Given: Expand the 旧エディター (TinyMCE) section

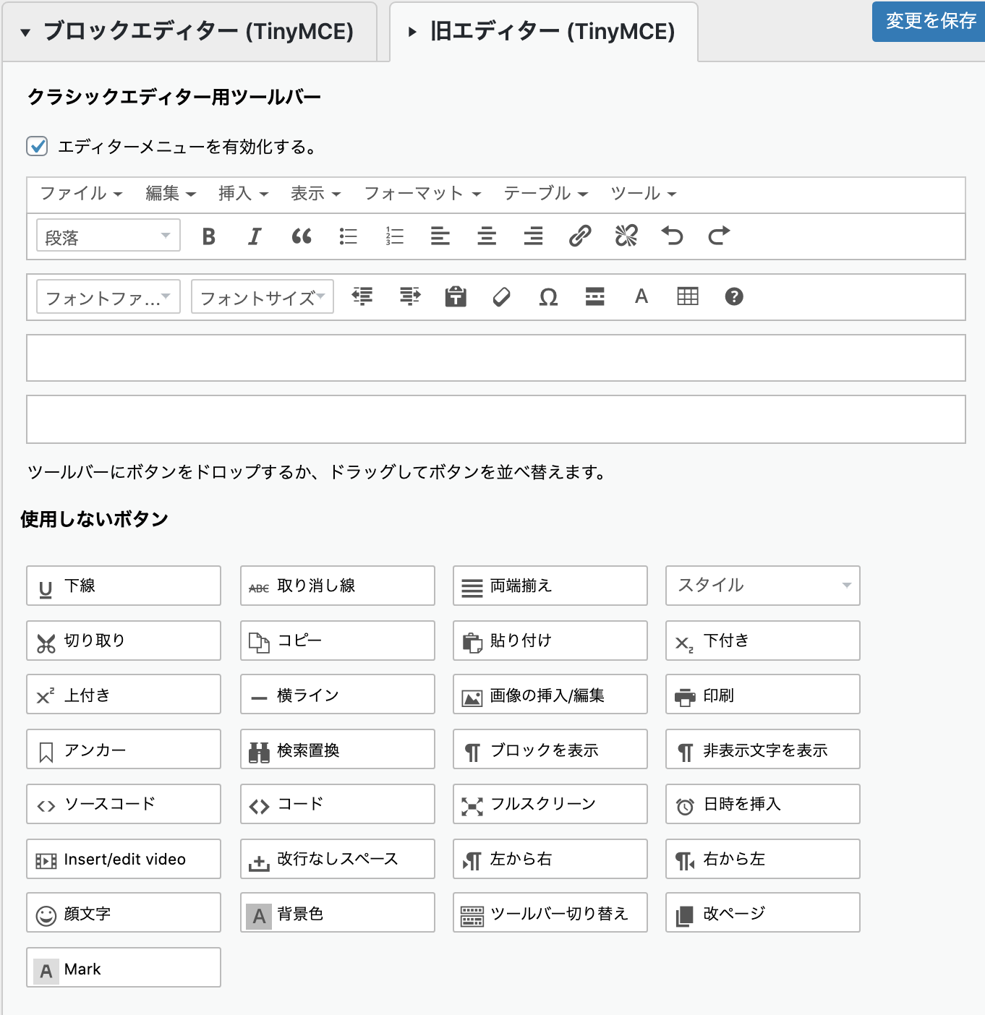Looking at the screenshot, I should coord(544,32).
